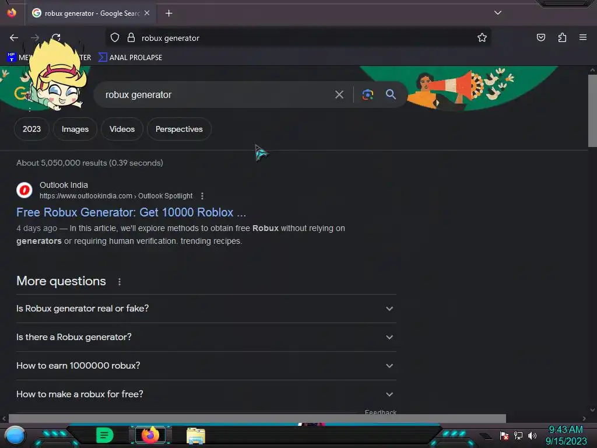Screen dimensions: 597x448
Task: Click the Firefox logo at tab bar left
Action: (12, 13)
